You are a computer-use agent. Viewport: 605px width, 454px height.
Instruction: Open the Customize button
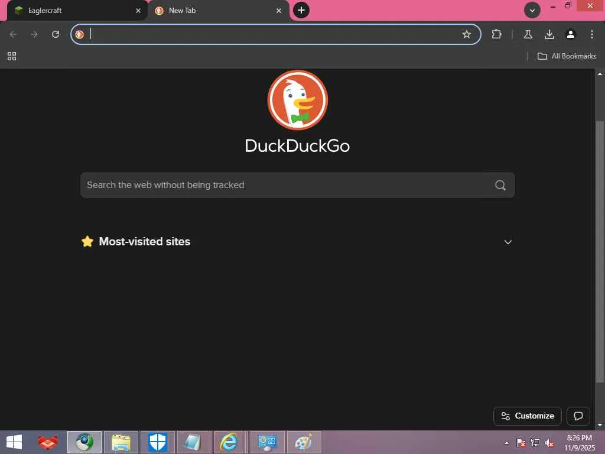[527, 416]
